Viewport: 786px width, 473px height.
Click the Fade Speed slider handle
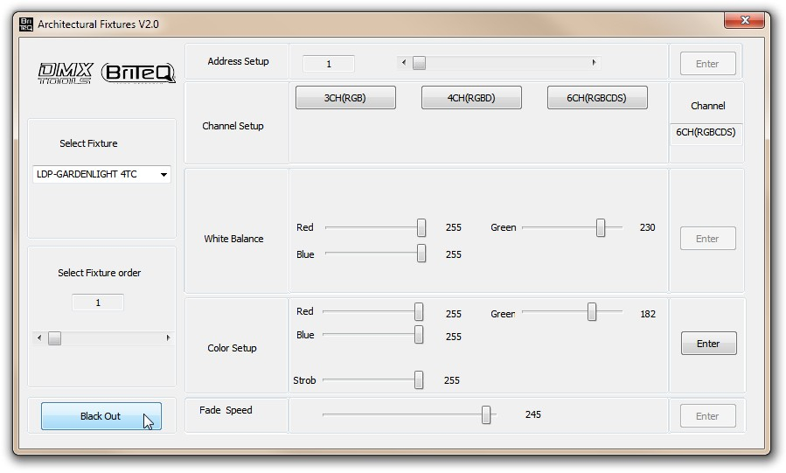point(486,415)
